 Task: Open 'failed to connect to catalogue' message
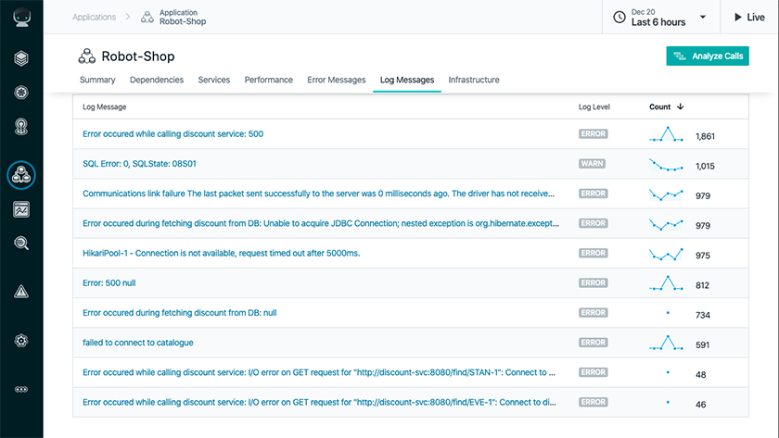coord(138,343)
